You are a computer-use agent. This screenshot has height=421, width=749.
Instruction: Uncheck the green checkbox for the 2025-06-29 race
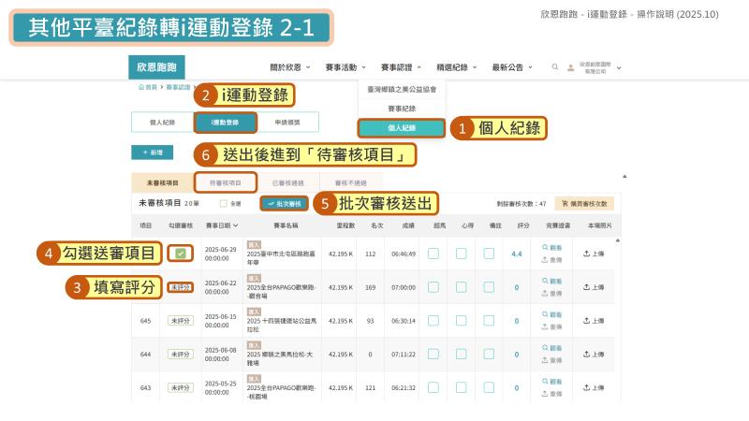[181, 253]
